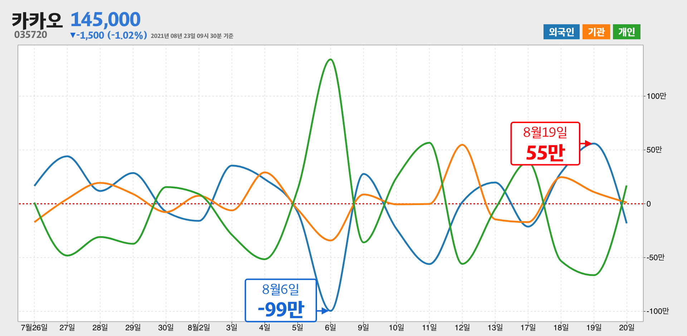Click the 19일 x-axis date label
Screen dimensions: 687x336
coord(594,327)
